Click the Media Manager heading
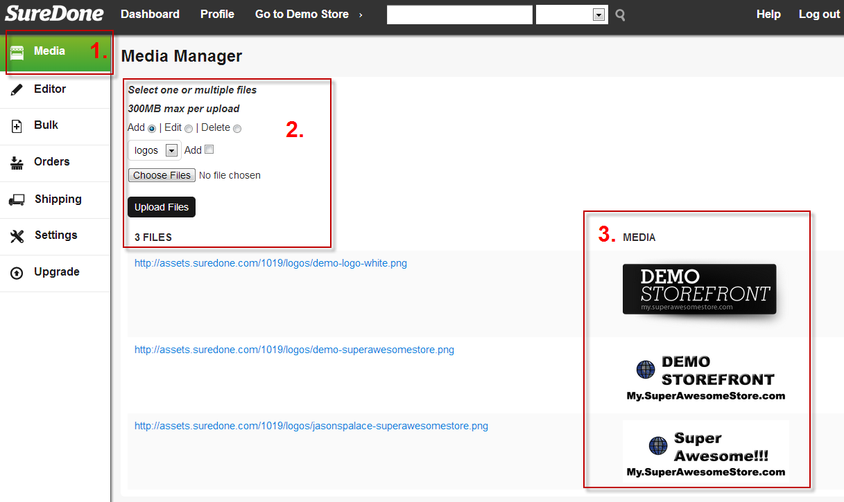Image resolution: width=844 pixels, height=502 pixels. [x=182, y=56]
